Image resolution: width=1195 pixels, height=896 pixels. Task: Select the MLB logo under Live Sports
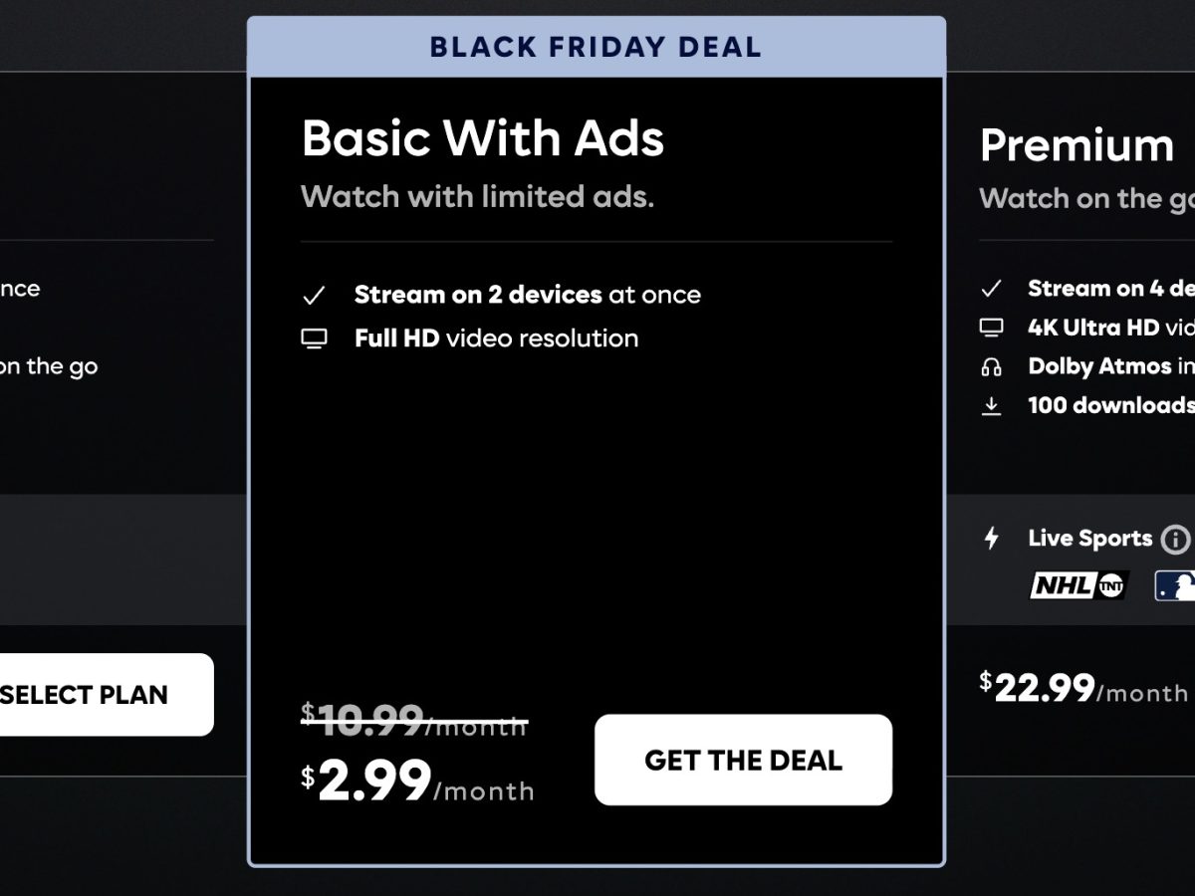[1175, 586]
